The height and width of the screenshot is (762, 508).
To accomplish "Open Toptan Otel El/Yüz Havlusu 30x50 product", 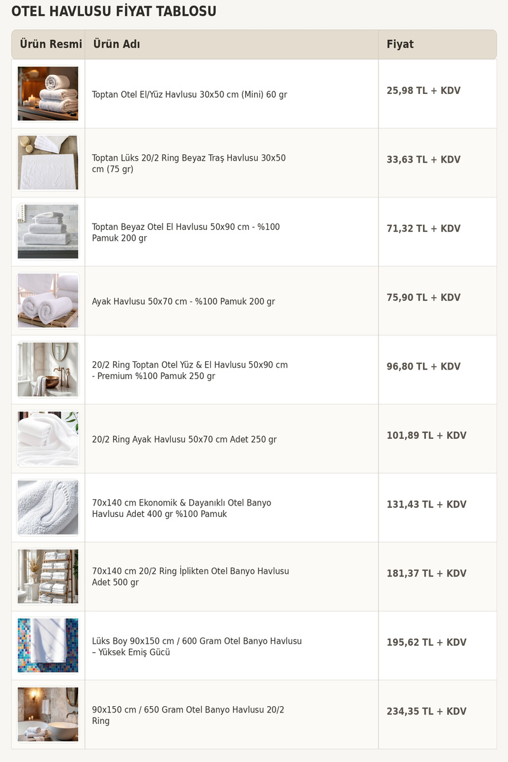I will (189, 95).
